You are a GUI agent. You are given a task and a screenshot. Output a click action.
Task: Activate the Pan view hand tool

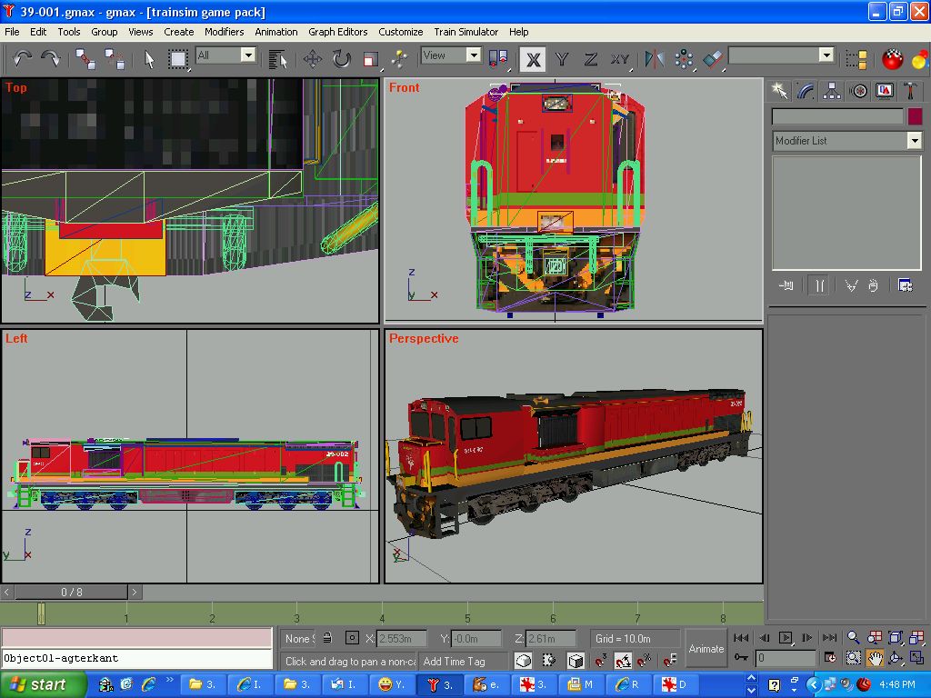pos(875,658)
